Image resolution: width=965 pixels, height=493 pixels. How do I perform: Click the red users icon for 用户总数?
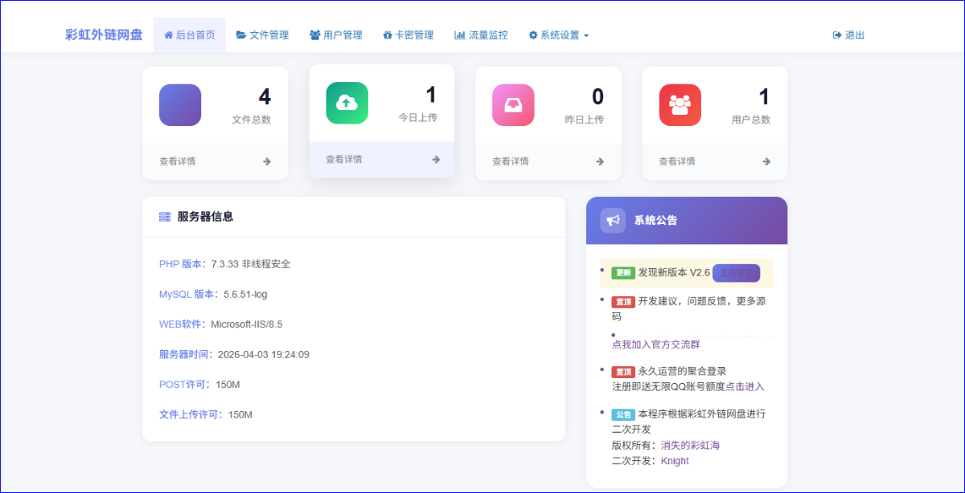pos(680,105)
